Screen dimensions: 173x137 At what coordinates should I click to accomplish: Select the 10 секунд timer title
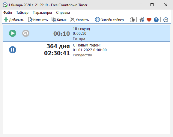[82, 29]
